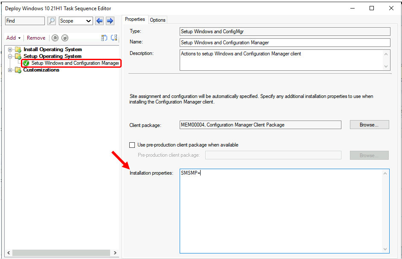Click Remove to delete the step
The width and height of the screenshot is (402, 259).
coord(36,38)
